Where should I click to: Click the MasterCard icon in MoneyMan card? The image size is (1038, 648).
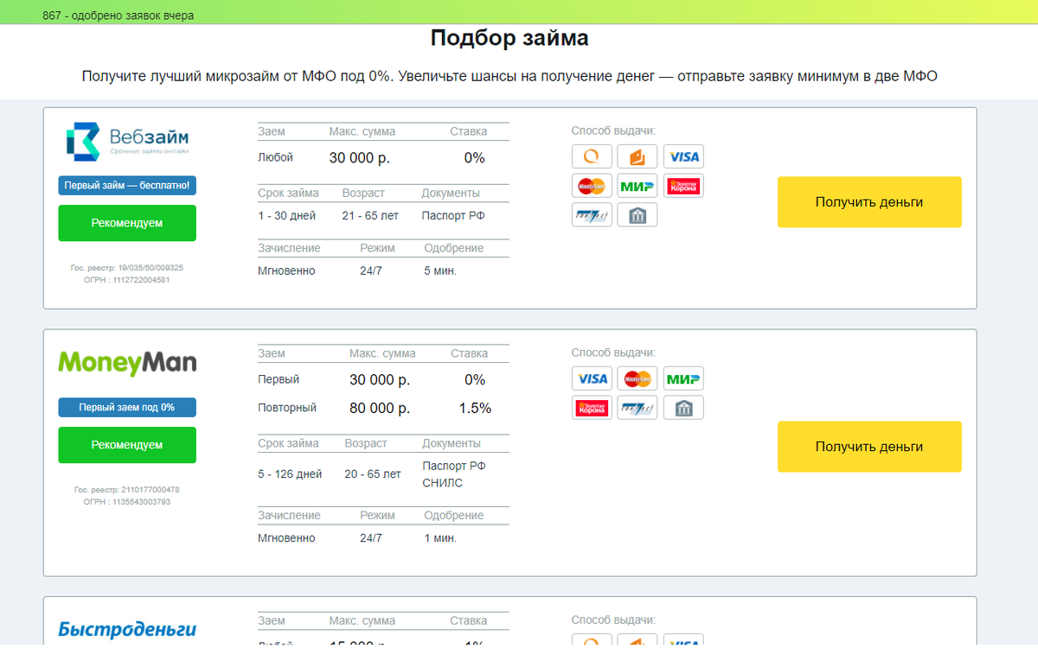point(638,378)
